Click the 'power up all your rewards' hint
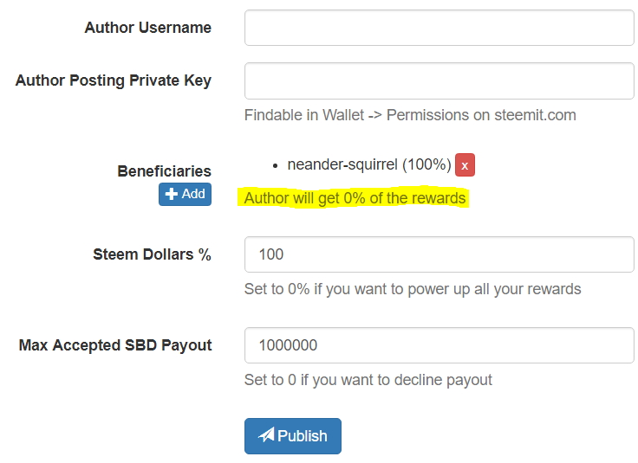 pos(413,288)
